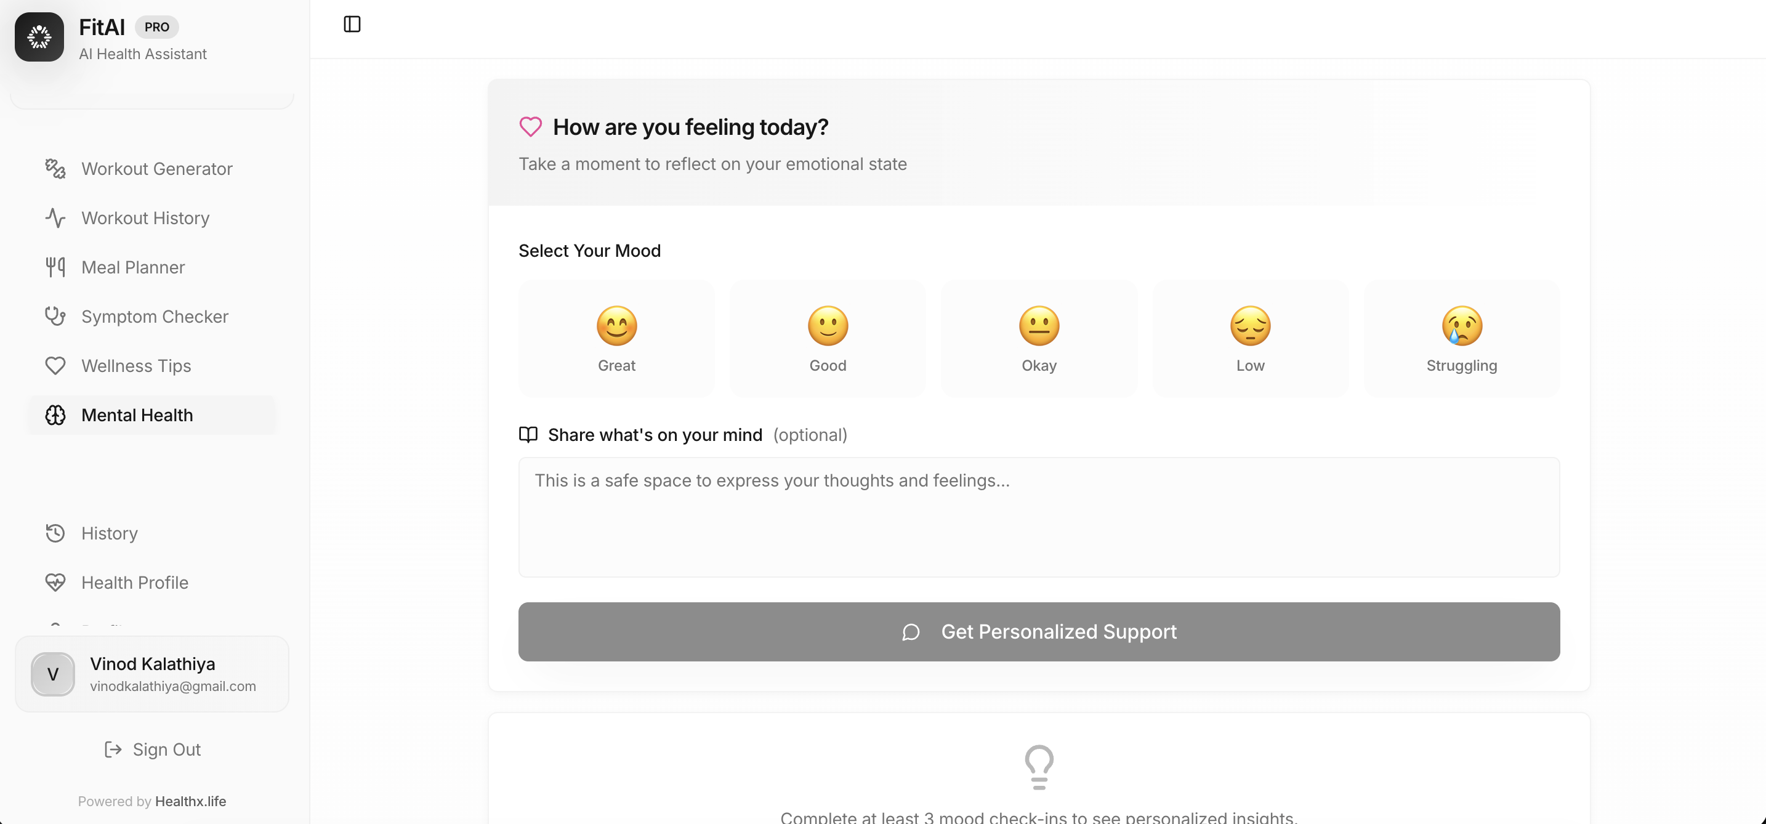Click the Meal Planner utensils icon

pos(55,267)
